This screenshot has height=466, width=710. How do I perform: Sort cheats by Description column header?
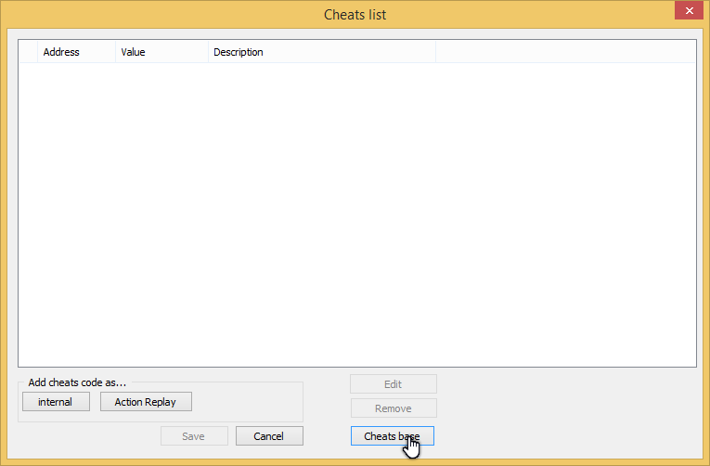click(322, 52)
